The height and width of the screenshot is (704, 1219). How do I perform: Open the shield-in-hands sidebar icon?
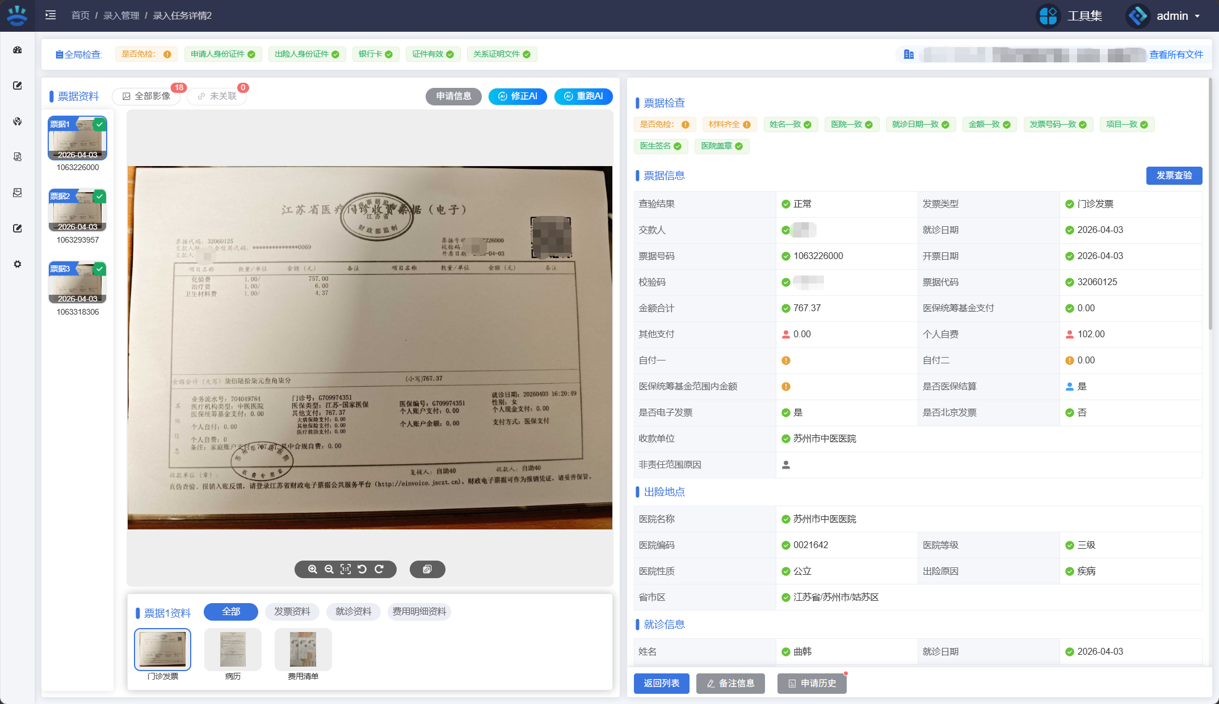coord(18,121)
